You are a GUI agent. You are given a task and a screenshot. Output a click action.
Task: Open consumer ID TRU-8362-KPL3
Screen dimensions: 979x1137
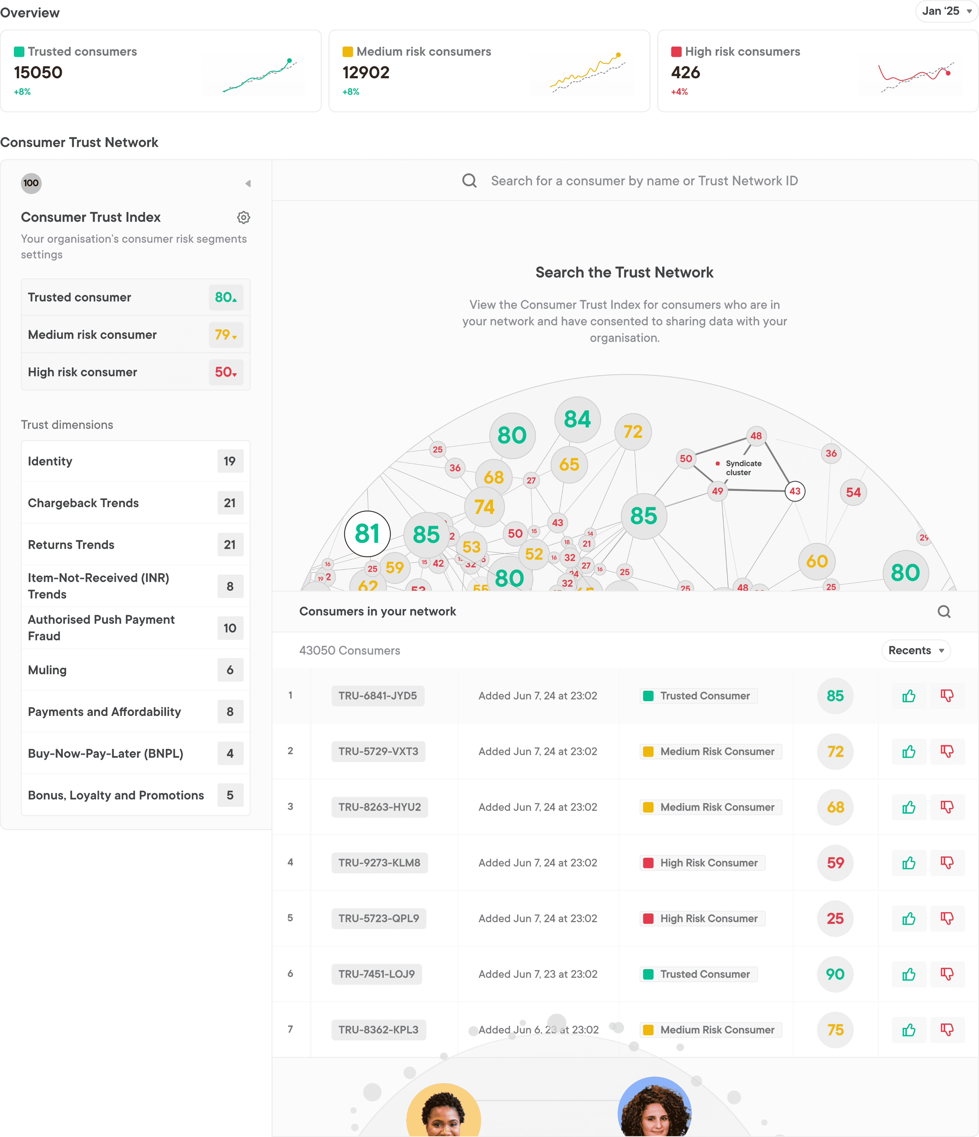click(x=379, y=1030)
